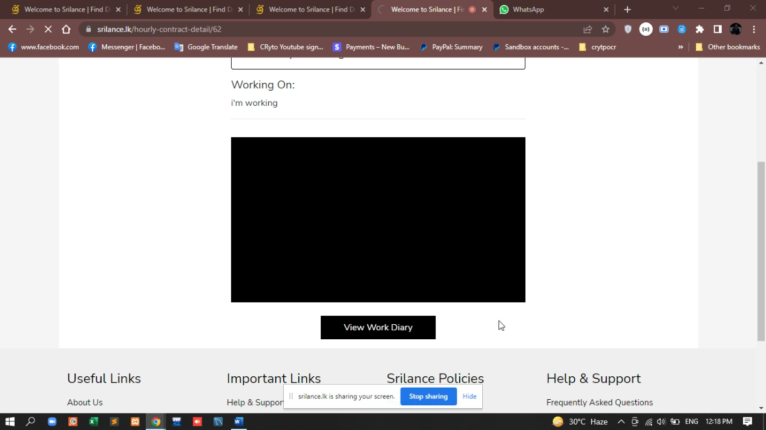This screenshot has height=430, width=766.
Task: Click the share page icon in address bar
Action: (x=588, y=29)
